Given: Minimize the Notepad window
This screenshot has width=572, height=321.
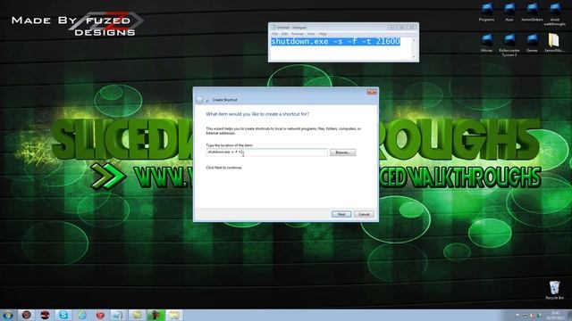Looking at the screenshot, I should click(x=392, y=28).
